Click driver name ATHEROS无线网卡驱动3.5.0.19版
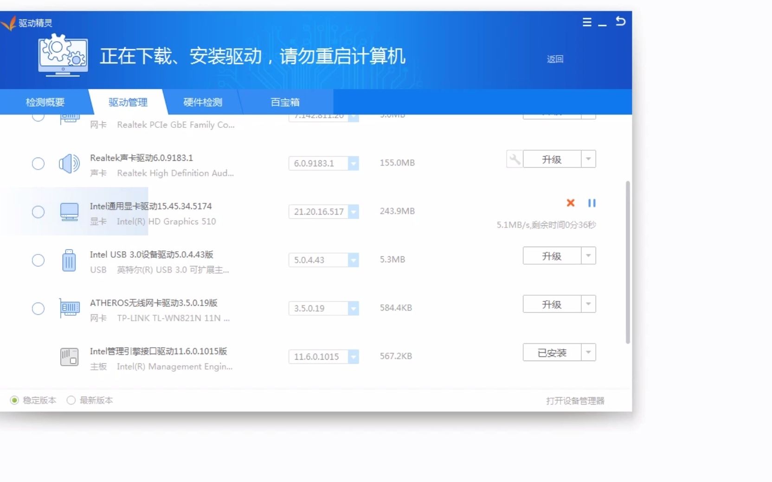This screenshot has width=772, height=482. (x=154, y=303)
